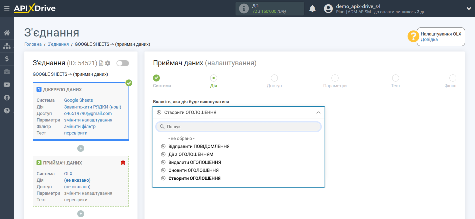
Task: Open the hamburger menu
Action: (7, 8)
